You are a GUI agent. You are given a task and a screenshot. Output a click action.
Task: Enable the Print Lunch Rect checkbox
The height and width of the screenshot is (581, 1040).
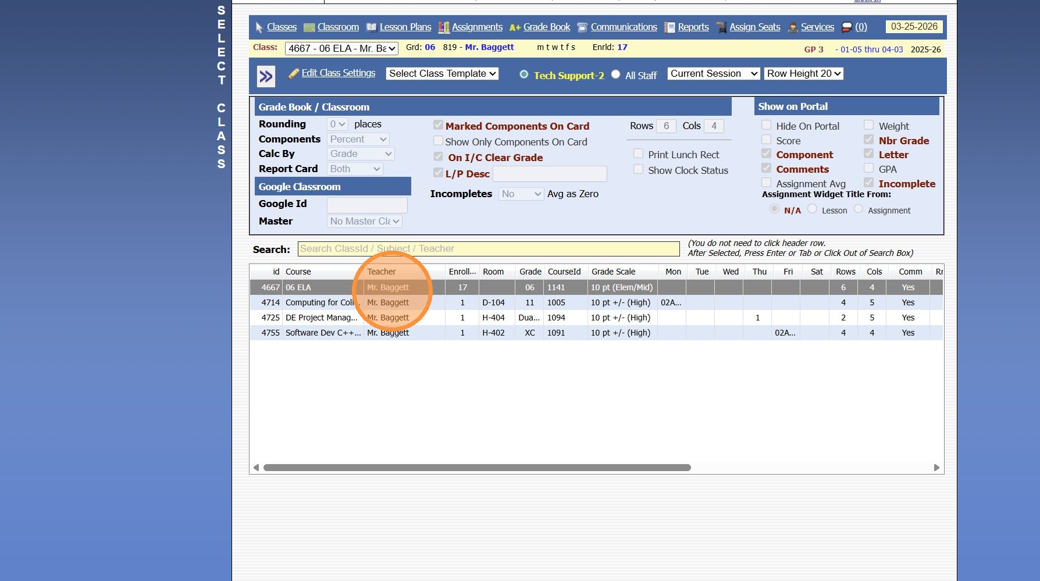pos(638,154)
